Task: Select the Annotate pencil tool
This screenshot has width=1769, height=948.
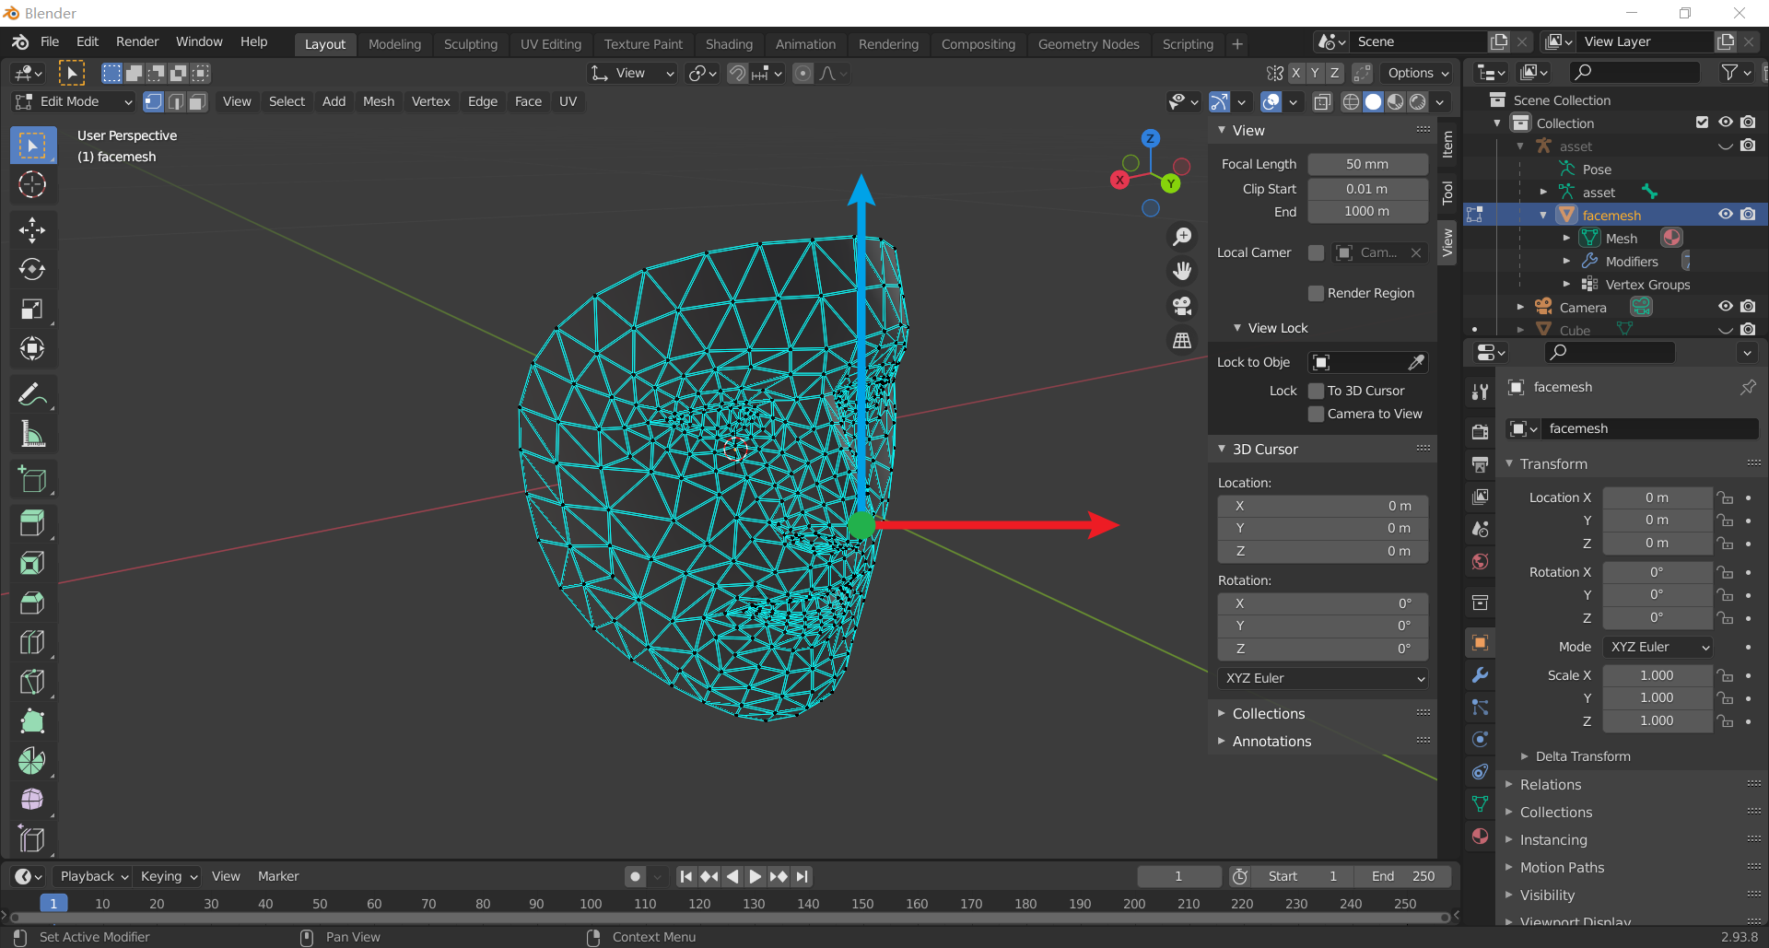Action: pyautogui.click(x=32, y=394)
